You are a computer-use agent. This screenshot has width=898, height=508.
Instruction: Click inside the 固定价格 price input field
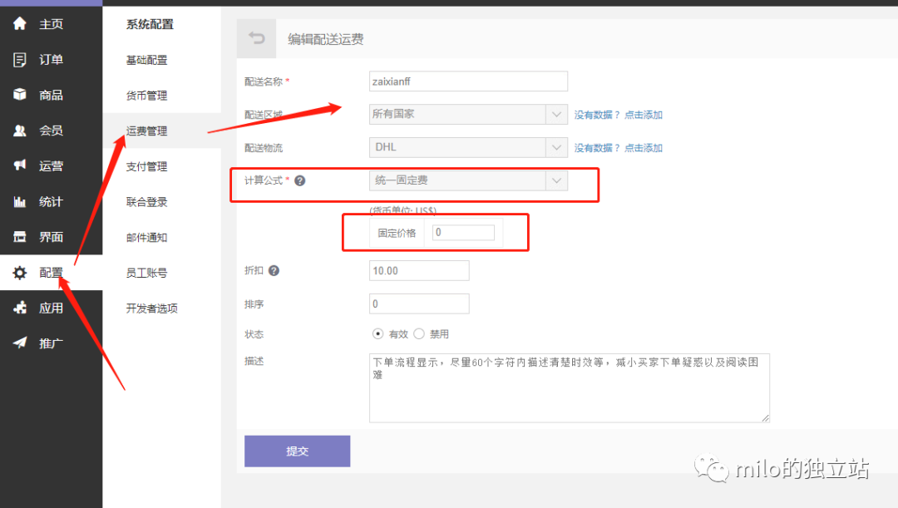point(462,232)
